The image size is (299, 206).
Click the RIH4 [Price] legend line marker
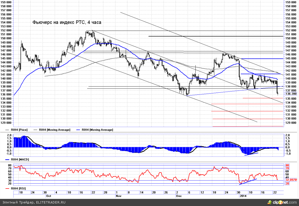pyautogui.click(x=7, y=130)
